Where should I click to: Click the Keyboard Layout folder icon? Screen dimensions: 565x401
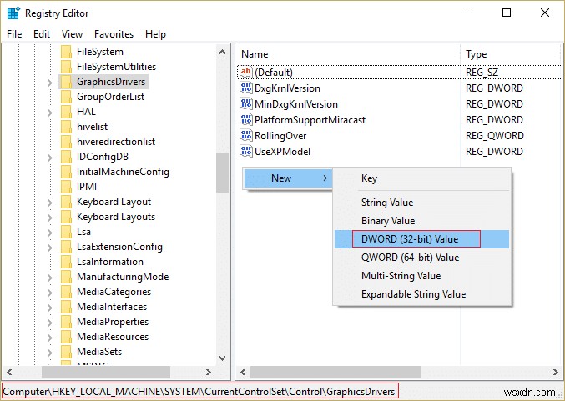[x=66, y=202]
